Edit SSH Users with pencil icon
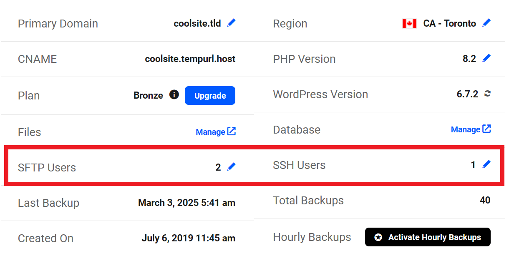The image size is (509, 268). click(x=486, y=164)
